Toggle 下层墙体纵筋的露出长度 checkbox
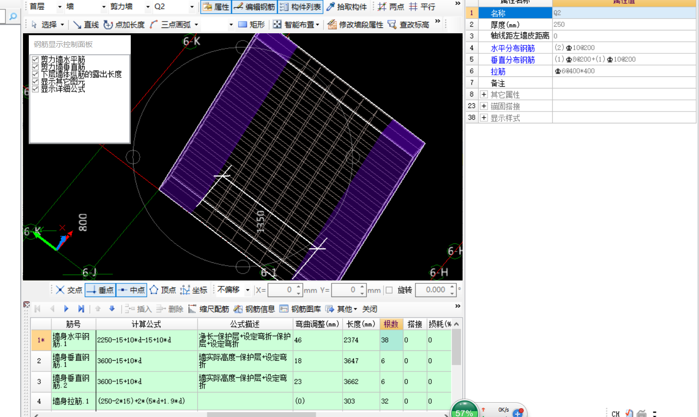The image size is (699, 417). pyautogui.click(x=35, y=74)
